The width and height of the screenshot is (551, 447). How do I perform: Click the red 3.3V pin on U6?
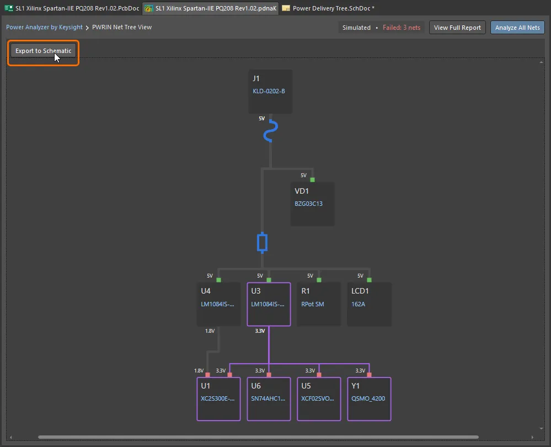269,375
